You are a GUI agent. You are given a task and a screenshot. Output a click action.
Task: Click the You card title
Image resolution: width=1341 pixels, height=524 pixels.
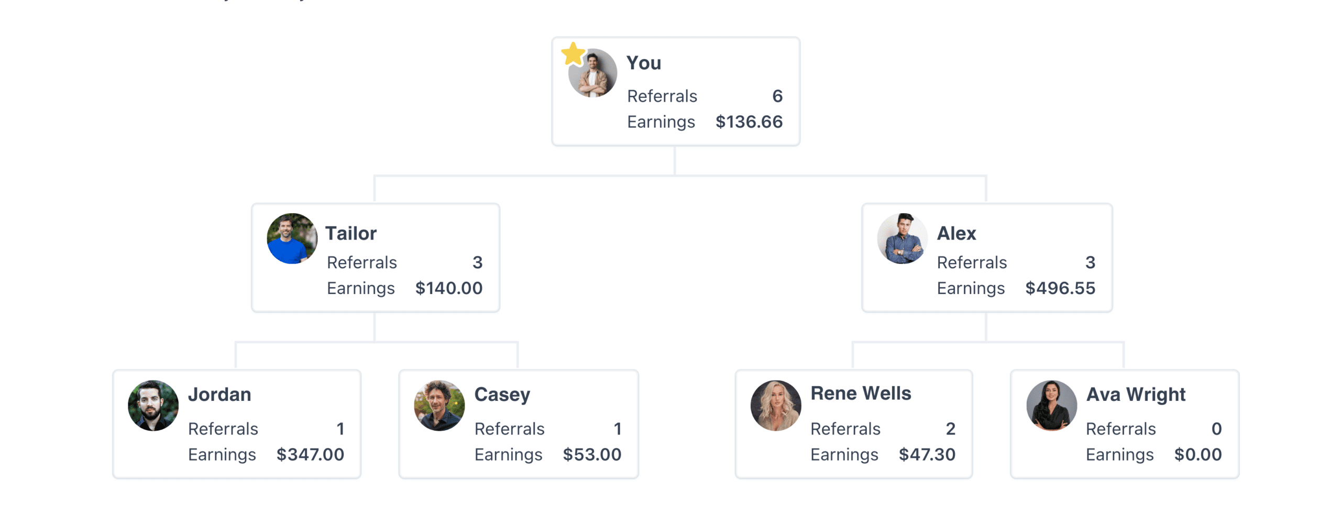[644, 63]
